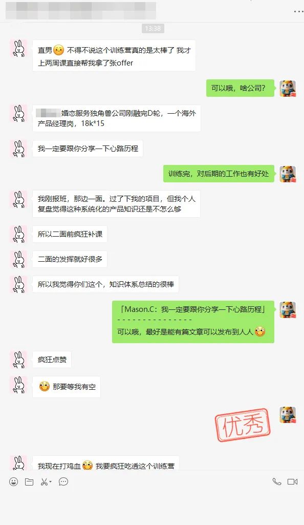Click the send file folder icon

click(x=29, y=482)
